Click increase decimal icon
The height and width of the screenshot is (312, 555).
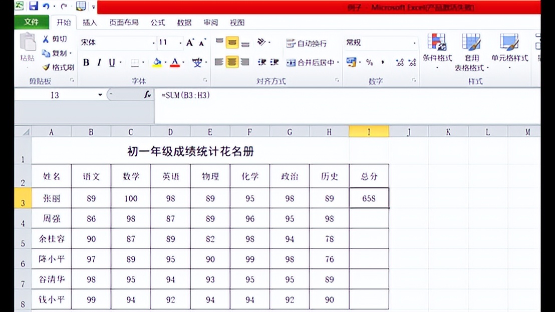[400, 62]
